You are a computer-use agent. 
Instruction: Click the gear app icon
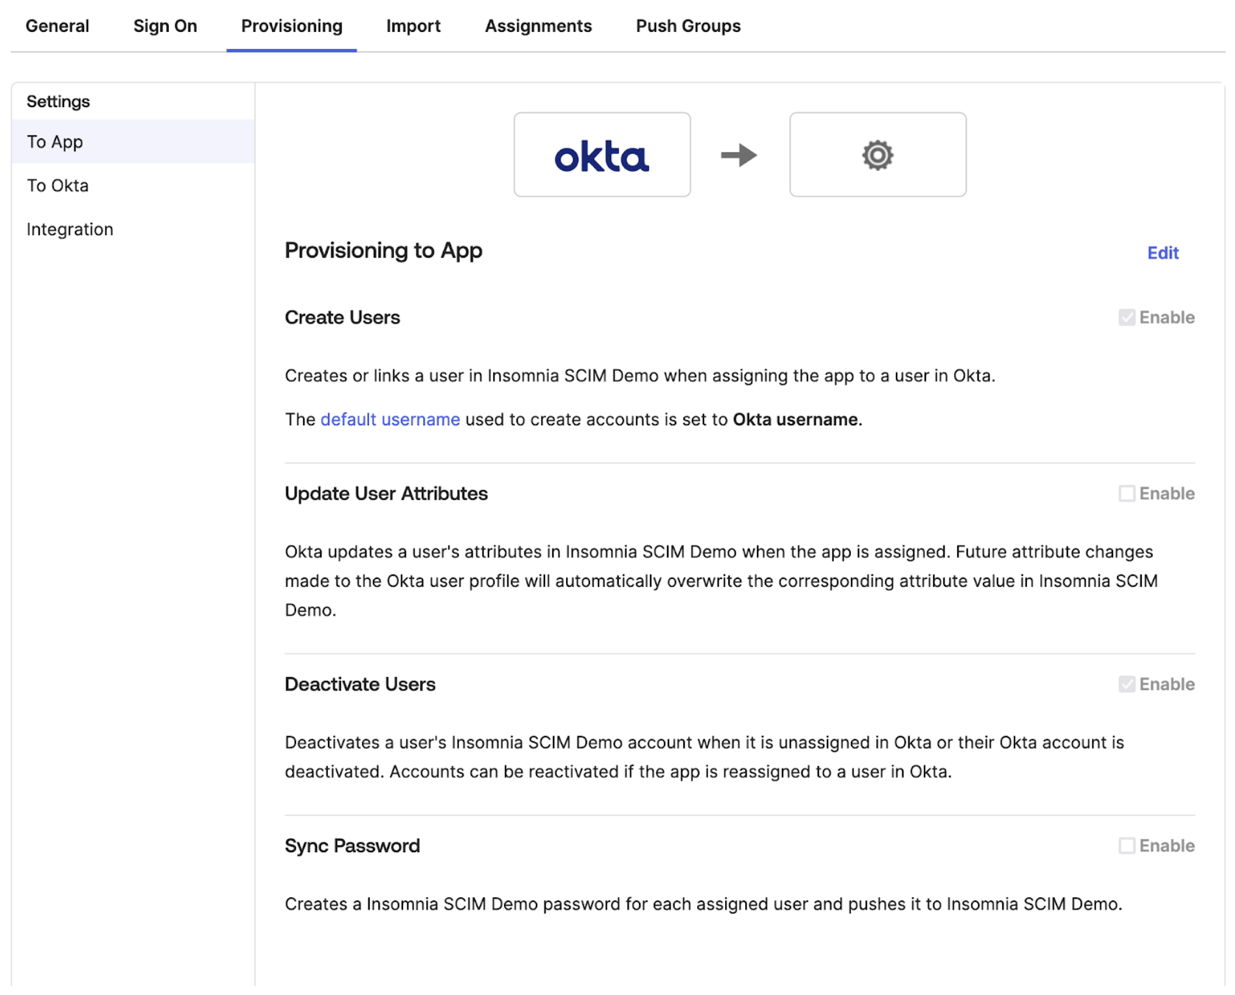[x=878, y=155]
